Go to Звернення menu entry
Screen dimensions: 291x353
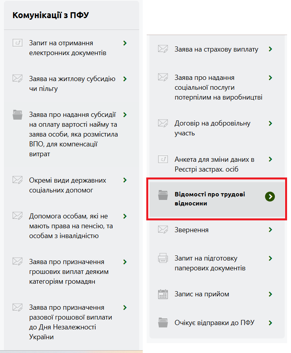point(192,230)
